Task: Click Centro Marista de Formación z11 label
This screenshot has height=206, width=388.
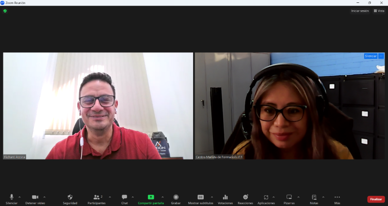Action: [x=219, y=157]
